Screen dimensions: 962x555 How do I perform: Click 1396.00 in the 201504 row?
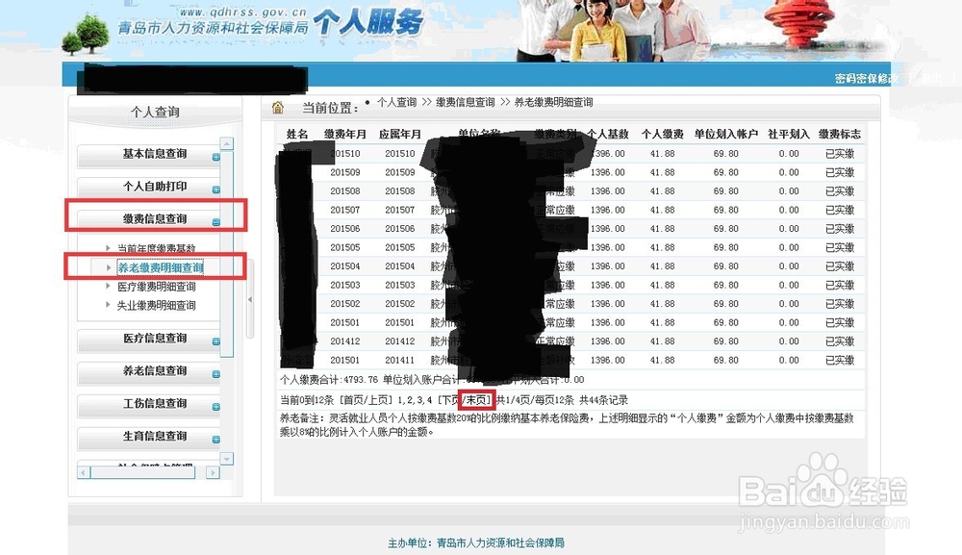pyautogui.click(x=608, y=266)
